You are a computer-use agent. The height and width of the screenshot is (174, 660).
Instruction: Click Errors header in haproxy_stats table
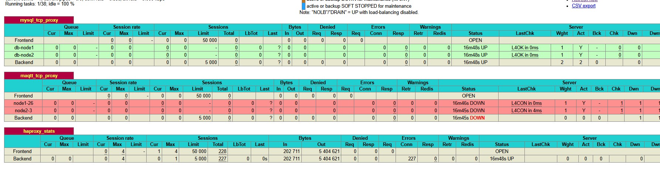coord(408,138)
